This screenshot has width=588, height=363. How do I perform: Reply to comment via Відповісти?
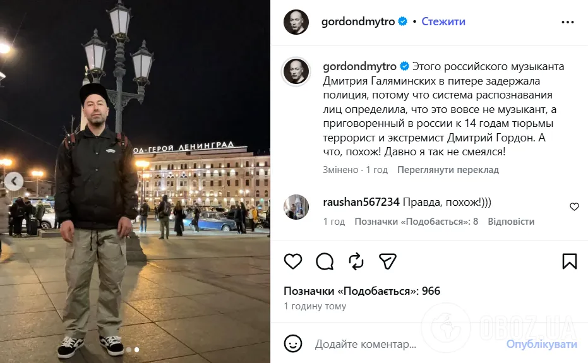pyautogui.click(x=511, y=222)
